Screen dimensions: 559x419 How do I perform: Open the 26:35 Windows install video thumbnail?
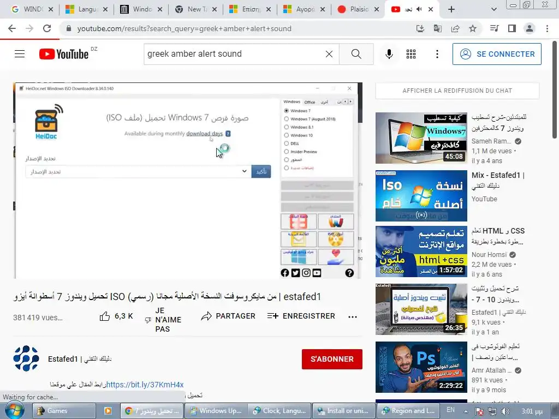click(421, 309)
